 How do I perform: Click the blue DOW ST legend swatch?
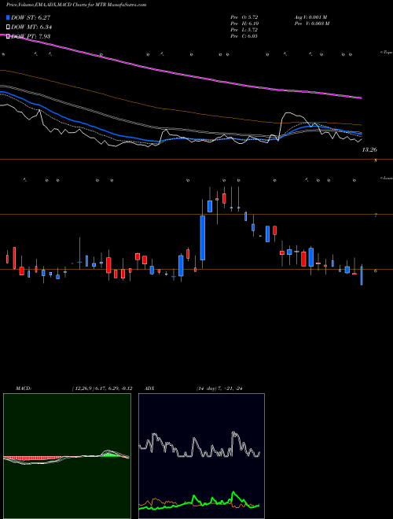pos(9,17)
